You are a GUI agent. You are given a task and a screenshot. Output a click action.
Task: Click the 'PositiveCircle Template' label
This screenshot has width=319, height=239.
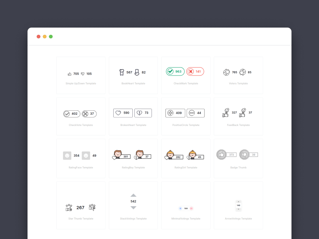pos(186,125)
